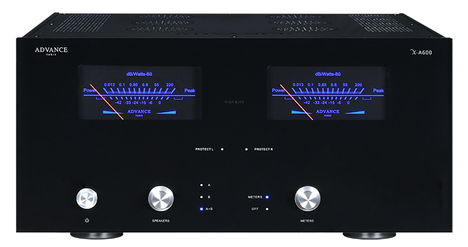Select the speaker A indicator LED
The height and width of the screenshot is (247, 468).
[x=201, y=185]
